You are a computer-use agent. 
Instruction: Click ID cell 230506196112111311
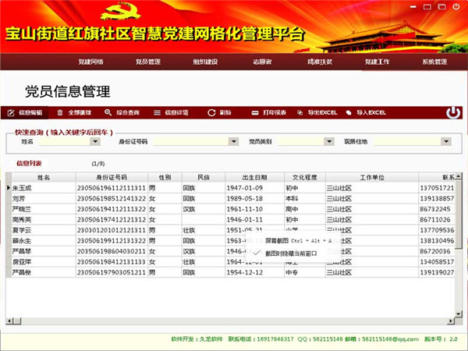point(112,188)
